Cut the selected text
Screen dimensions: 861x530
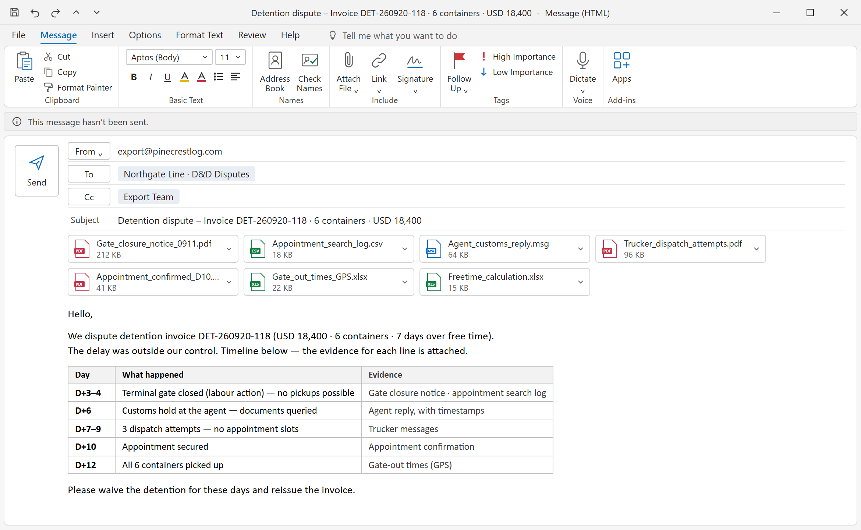57,57
